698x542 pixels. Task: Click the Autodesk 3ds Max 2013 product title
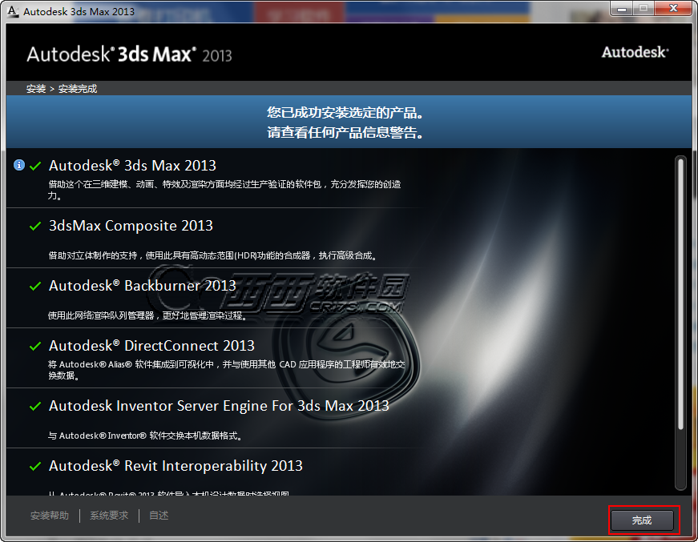133,165
